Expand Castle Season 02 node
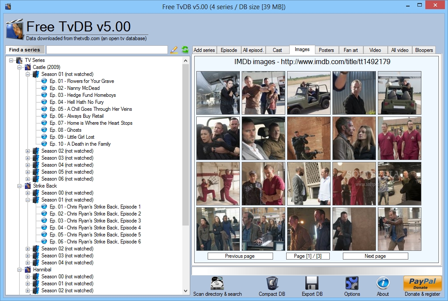Viewport: 448px width, 301px height. point(28,151)
